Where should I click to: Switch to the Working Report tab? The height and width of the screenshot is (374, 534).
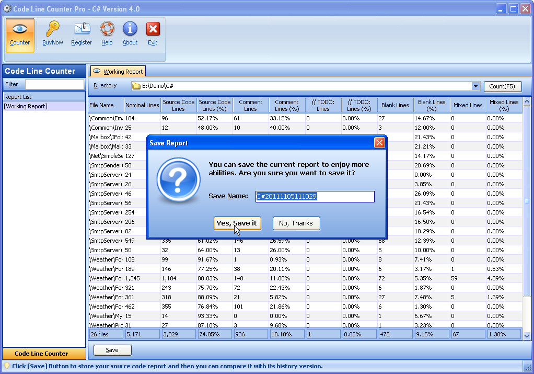click(118, 72)
